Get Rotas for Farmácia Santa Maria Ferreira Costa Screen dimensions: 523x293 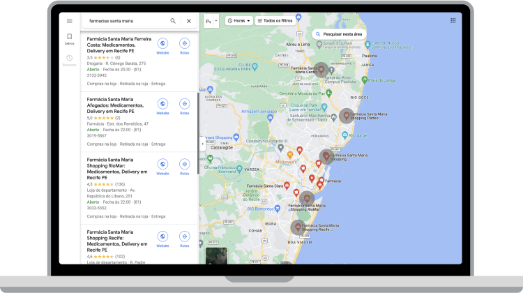(184, 47)
